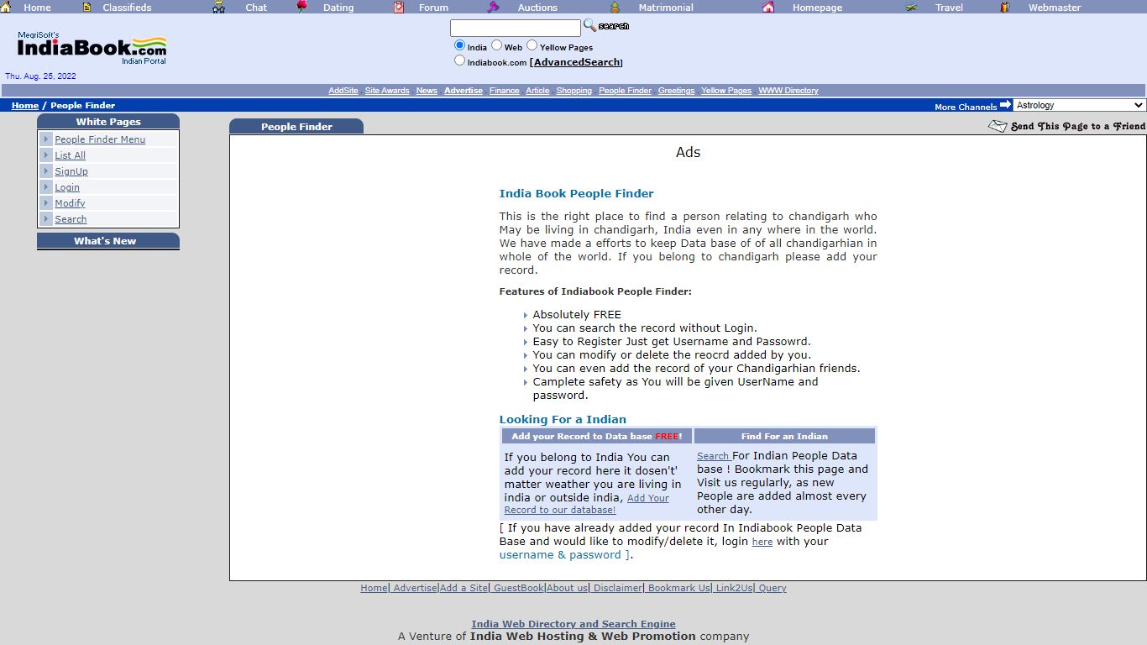Click the Forum icon in the top bar
This screenshot has height=645, width=1147.
point(399,7)
